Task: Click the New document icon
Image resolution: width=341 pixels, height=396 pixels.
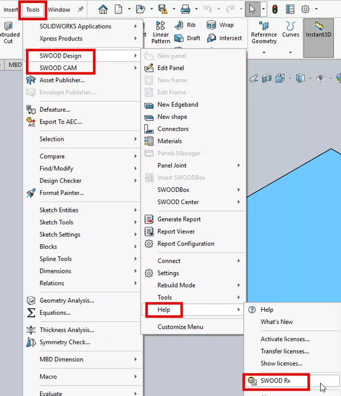Action: click(119, 9)
